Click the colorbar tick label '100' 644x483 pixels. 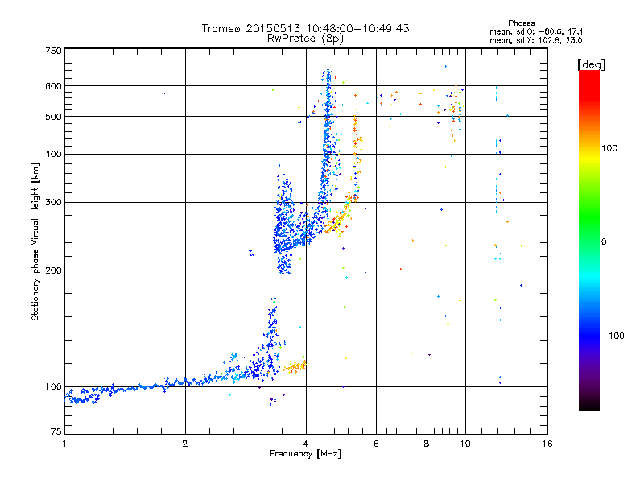(609, 148)
